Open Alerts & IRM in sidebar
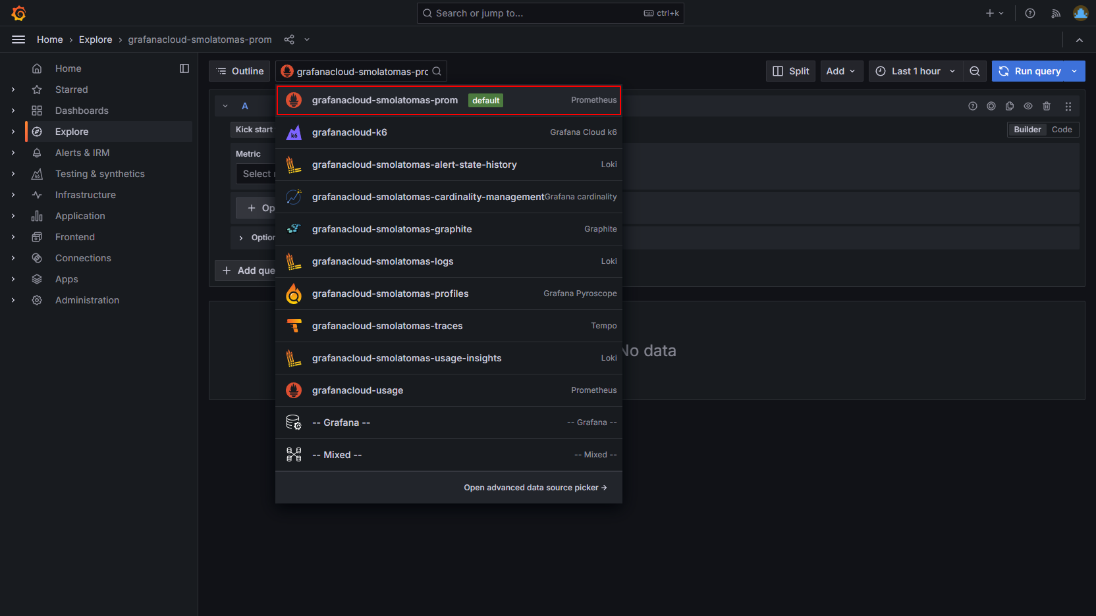The width and height of the screenshot is (1096, 616). [82, 153]
